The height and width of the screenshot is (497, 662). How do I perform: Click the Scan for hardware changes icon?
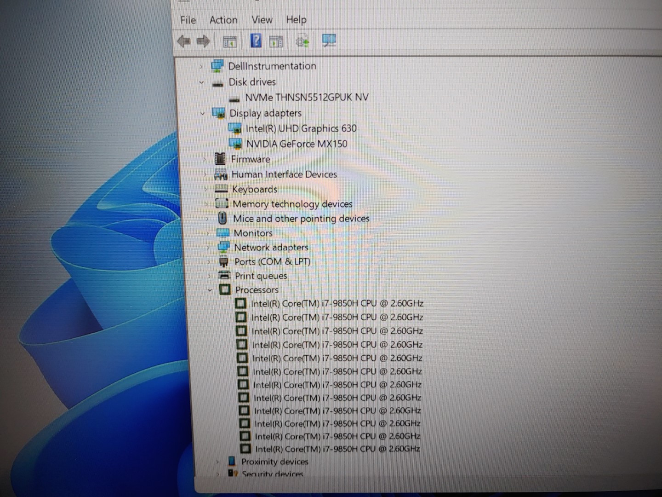tap(329, 41)
